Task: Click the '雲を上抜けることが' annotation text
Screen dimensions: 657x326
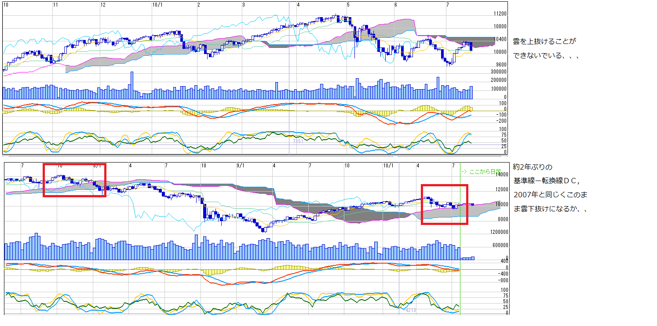Action: tap(544, 42)
